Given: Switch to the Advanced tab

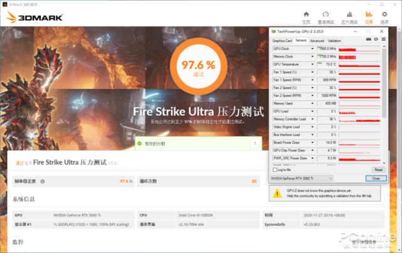Looking at the screenshot, I should [x=317, y=41].
